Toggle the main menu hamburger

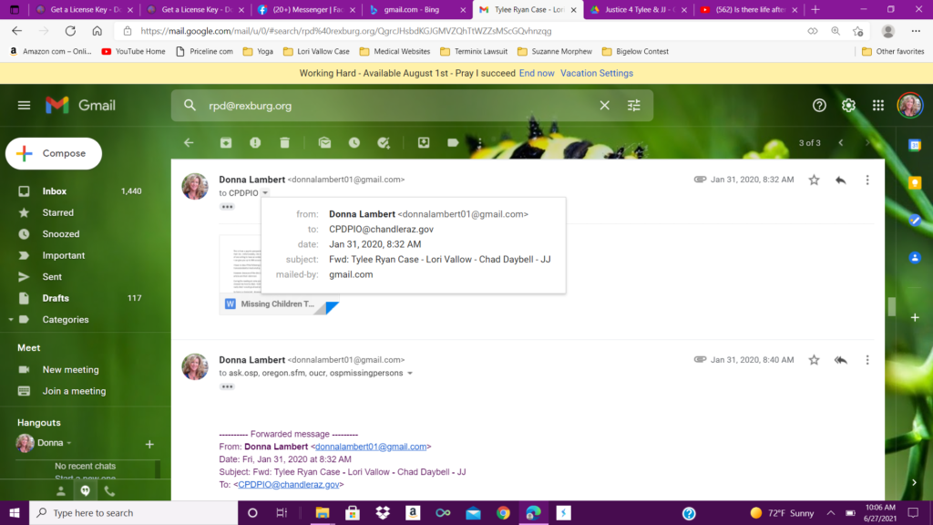[25, 106]
